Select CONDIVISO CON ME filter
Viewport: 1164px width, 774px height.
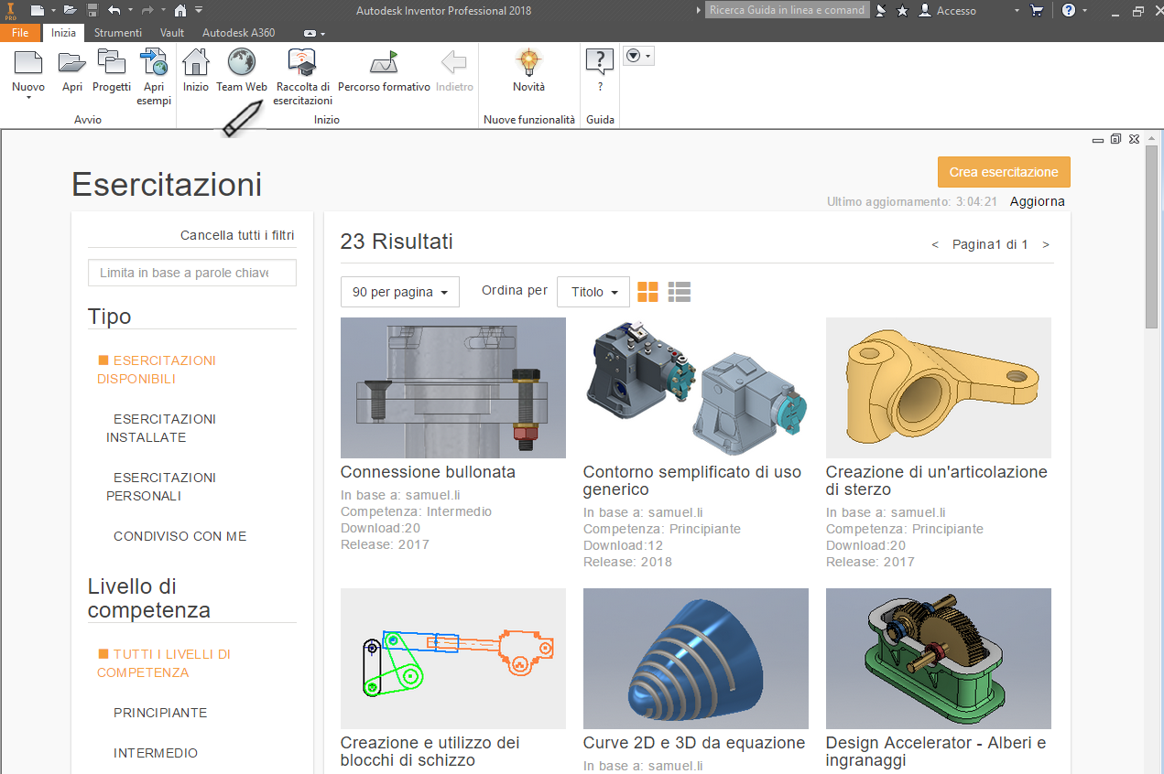(179, 536)
